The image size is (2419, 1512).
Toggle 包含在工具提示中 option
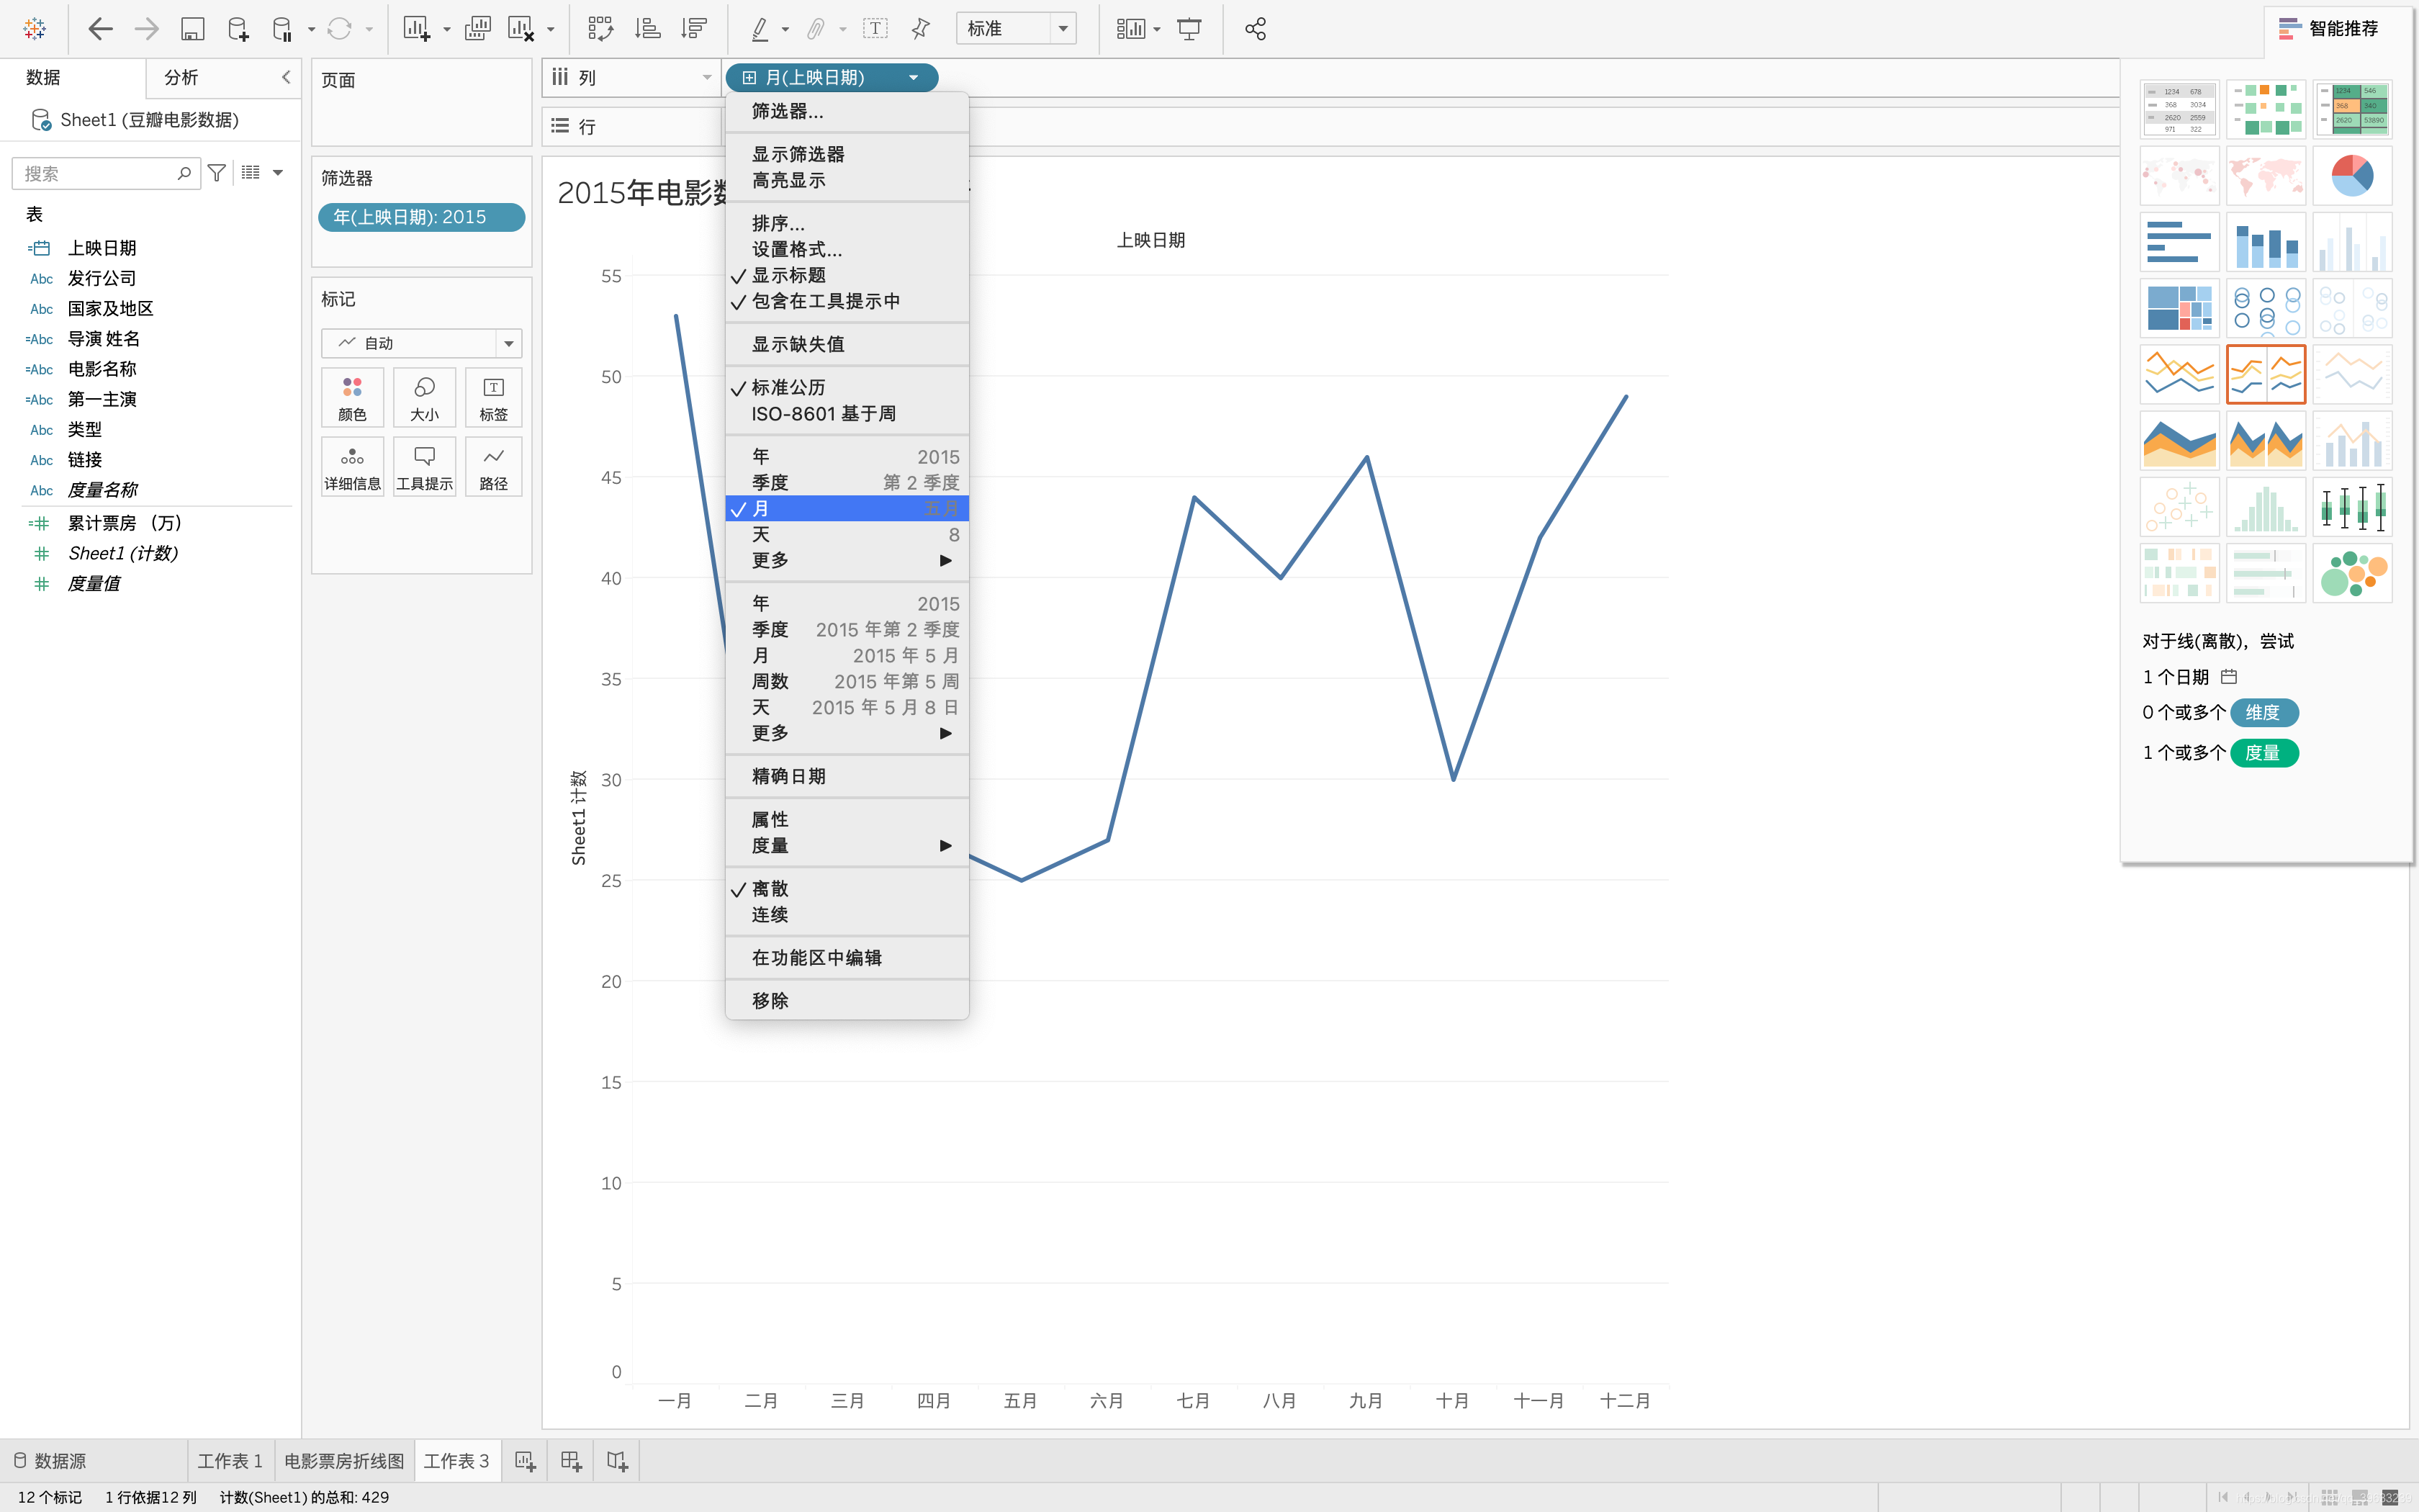[824, 301]
